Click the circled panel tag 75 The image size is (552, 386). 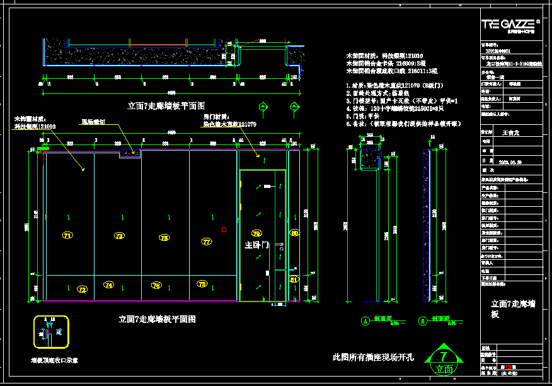tap(164, 238)
